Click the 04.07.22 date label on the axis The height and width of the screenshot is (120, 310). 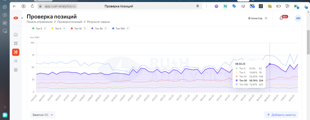click(x=34, y=98)
